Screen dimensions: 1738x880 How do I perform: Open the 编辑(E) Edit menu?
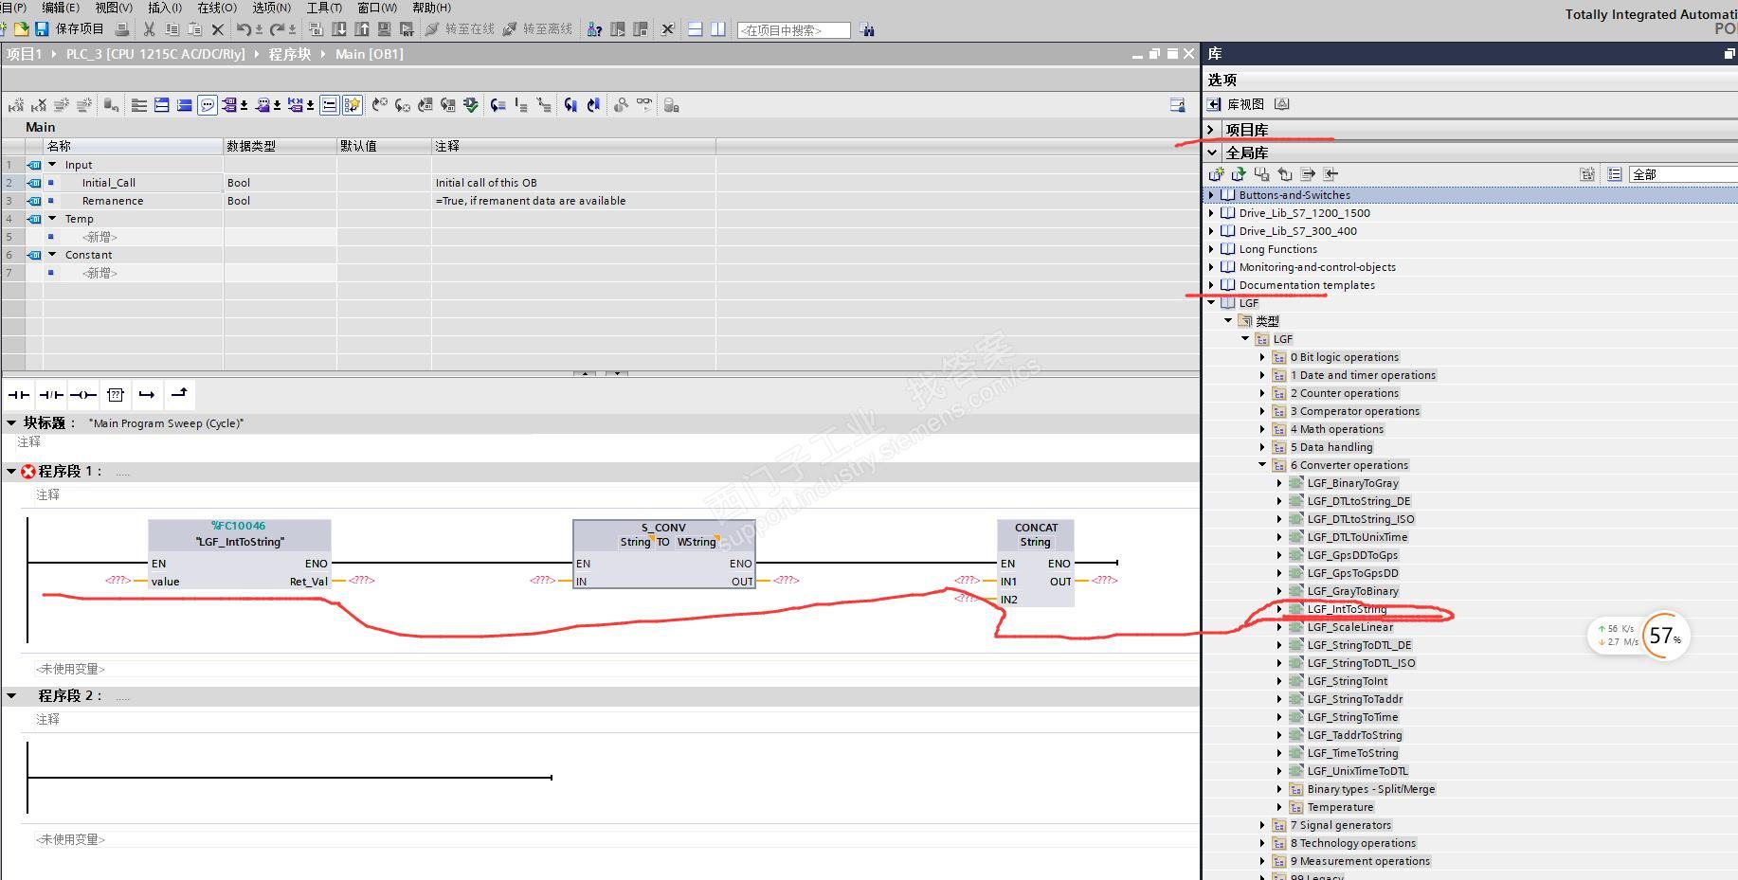[61, 8]
